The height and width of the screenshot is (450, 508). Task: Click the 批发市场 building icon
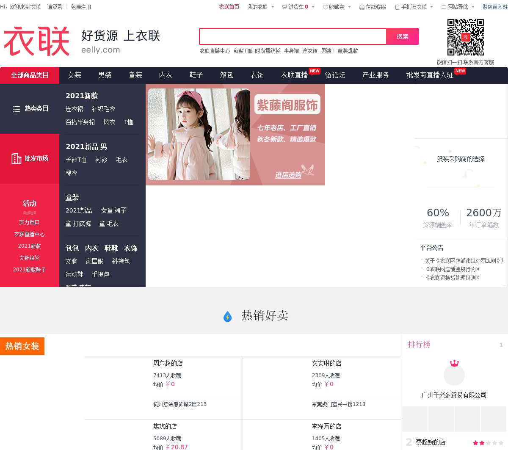pyautogui.click(x=17, y=158)
